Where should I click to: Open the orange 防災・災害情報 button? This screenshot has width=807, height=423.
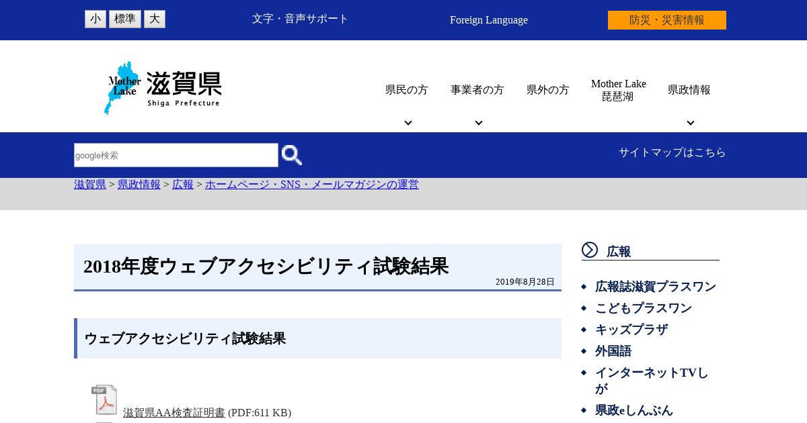(667, 20)
